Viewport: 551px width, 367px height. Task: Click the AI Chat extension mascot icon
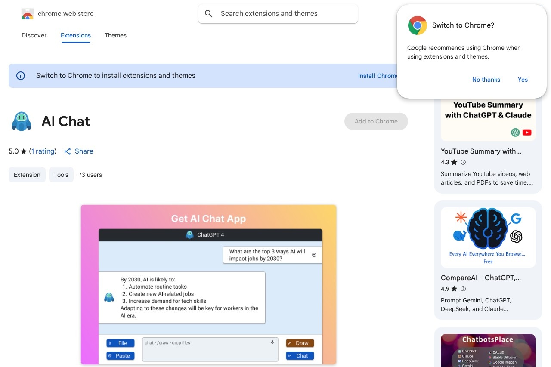click(22, 121)
